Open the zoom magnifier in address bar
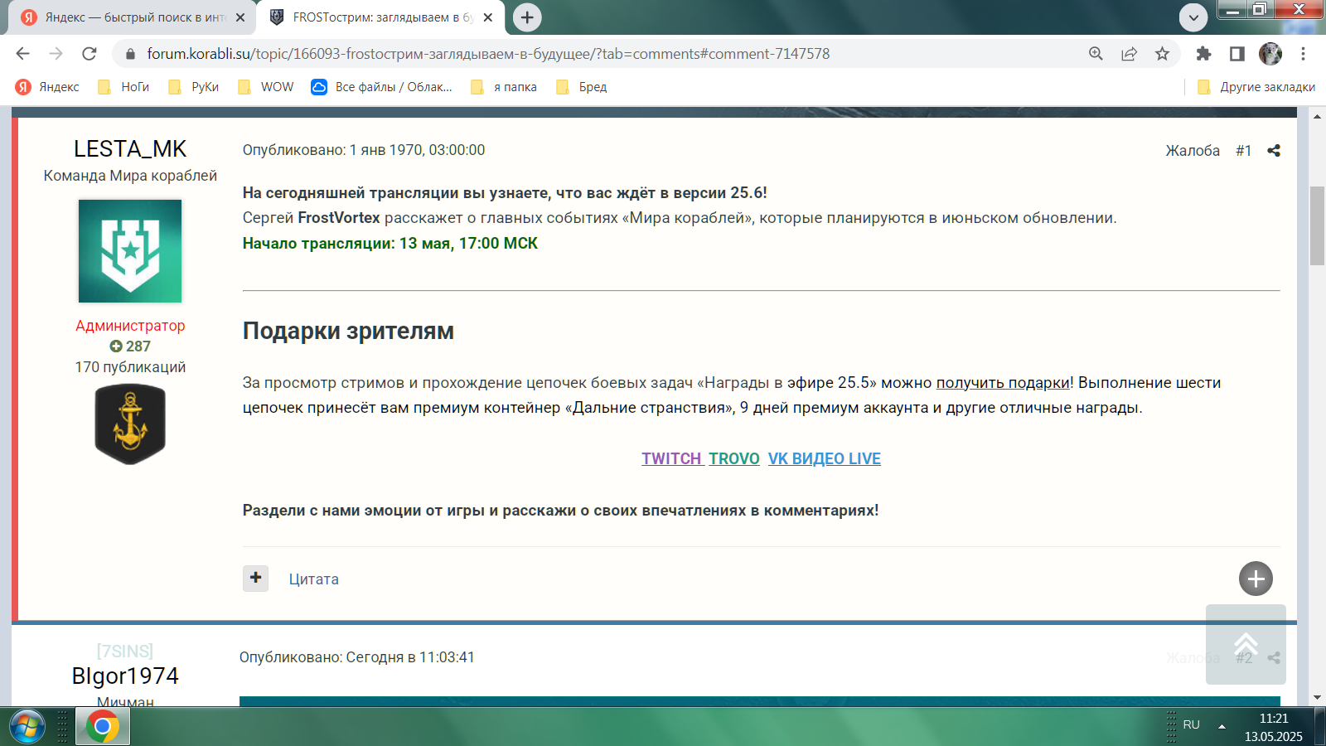Screen dimensions: 1326x746 click(x=1096, y=54)
